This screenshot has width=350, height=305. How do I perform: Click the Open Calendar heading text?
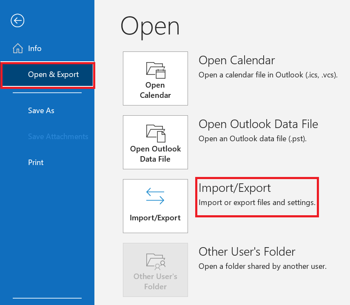click(236, 60)
